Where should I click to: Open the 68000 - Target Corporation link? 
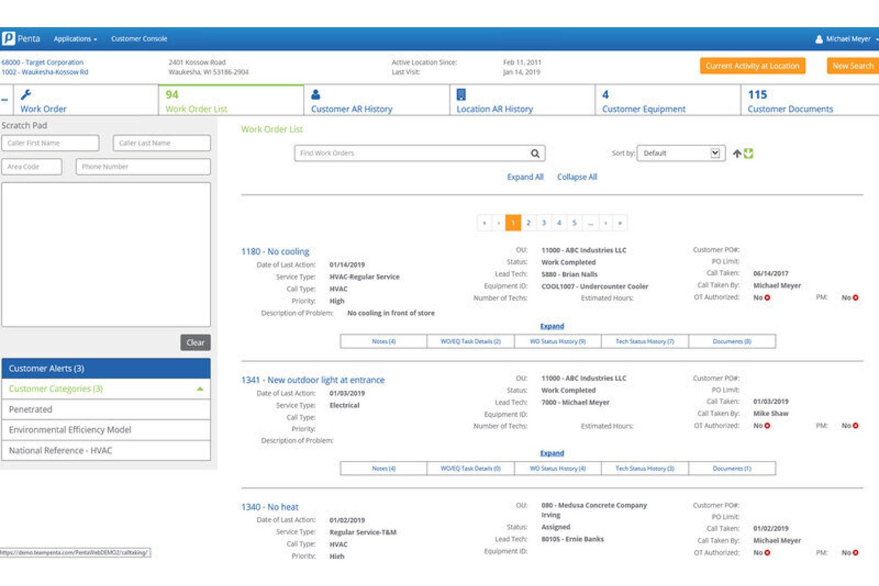(x=42, y=62)
